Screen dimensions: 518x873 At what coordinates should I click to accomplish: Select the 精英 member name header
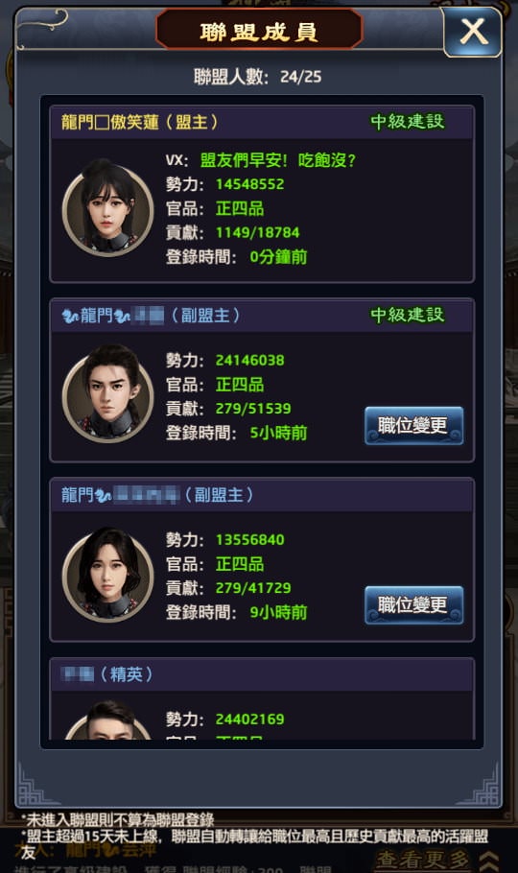pos(106,674)
